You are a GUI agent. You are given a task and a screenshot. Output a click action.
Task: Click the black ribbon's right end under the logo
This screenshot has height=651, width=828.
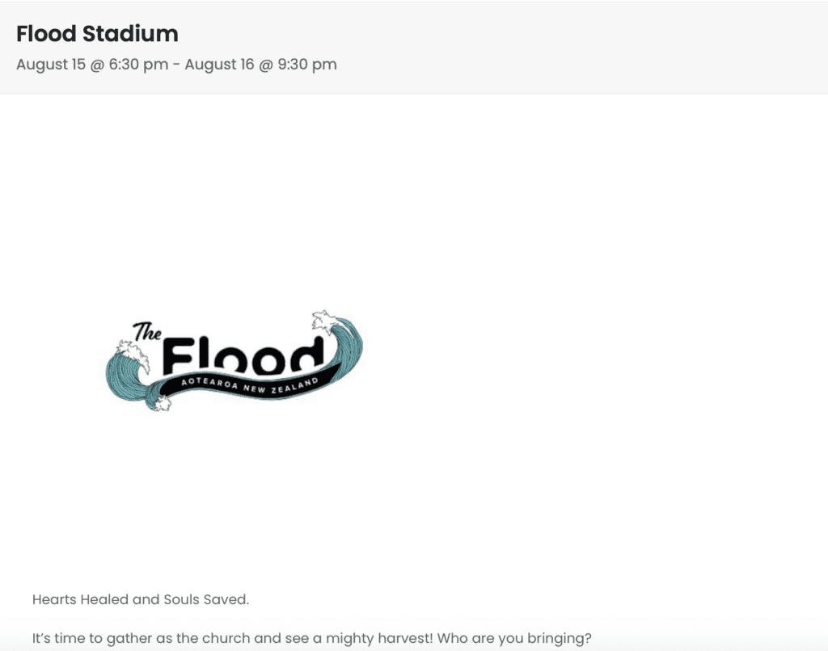(332, 372)
